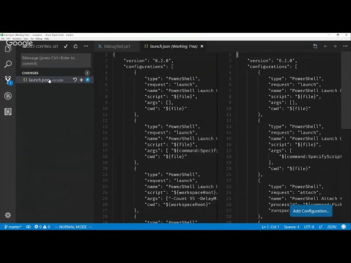Viewport: 351px width, 263px height.
Task: Click line number 18 in the right editor
Action: (x=229, y=157)
